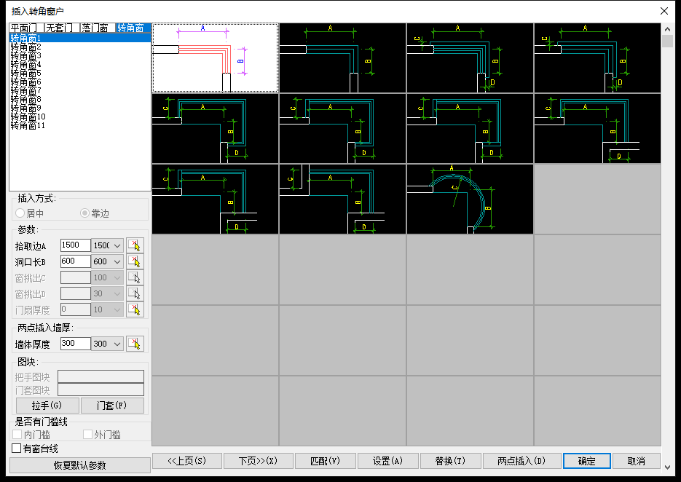Click the 门套(F) button
Viewport: 681px width, 482px height.
112,406
